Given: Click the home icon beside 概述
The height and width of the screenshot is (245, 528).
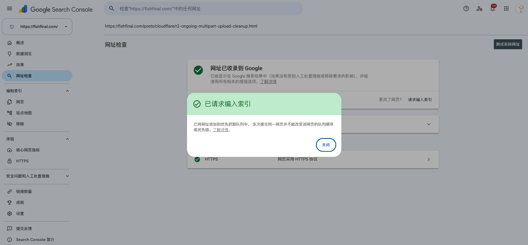Looking at the screenshot, I should (x=10, y=43).
